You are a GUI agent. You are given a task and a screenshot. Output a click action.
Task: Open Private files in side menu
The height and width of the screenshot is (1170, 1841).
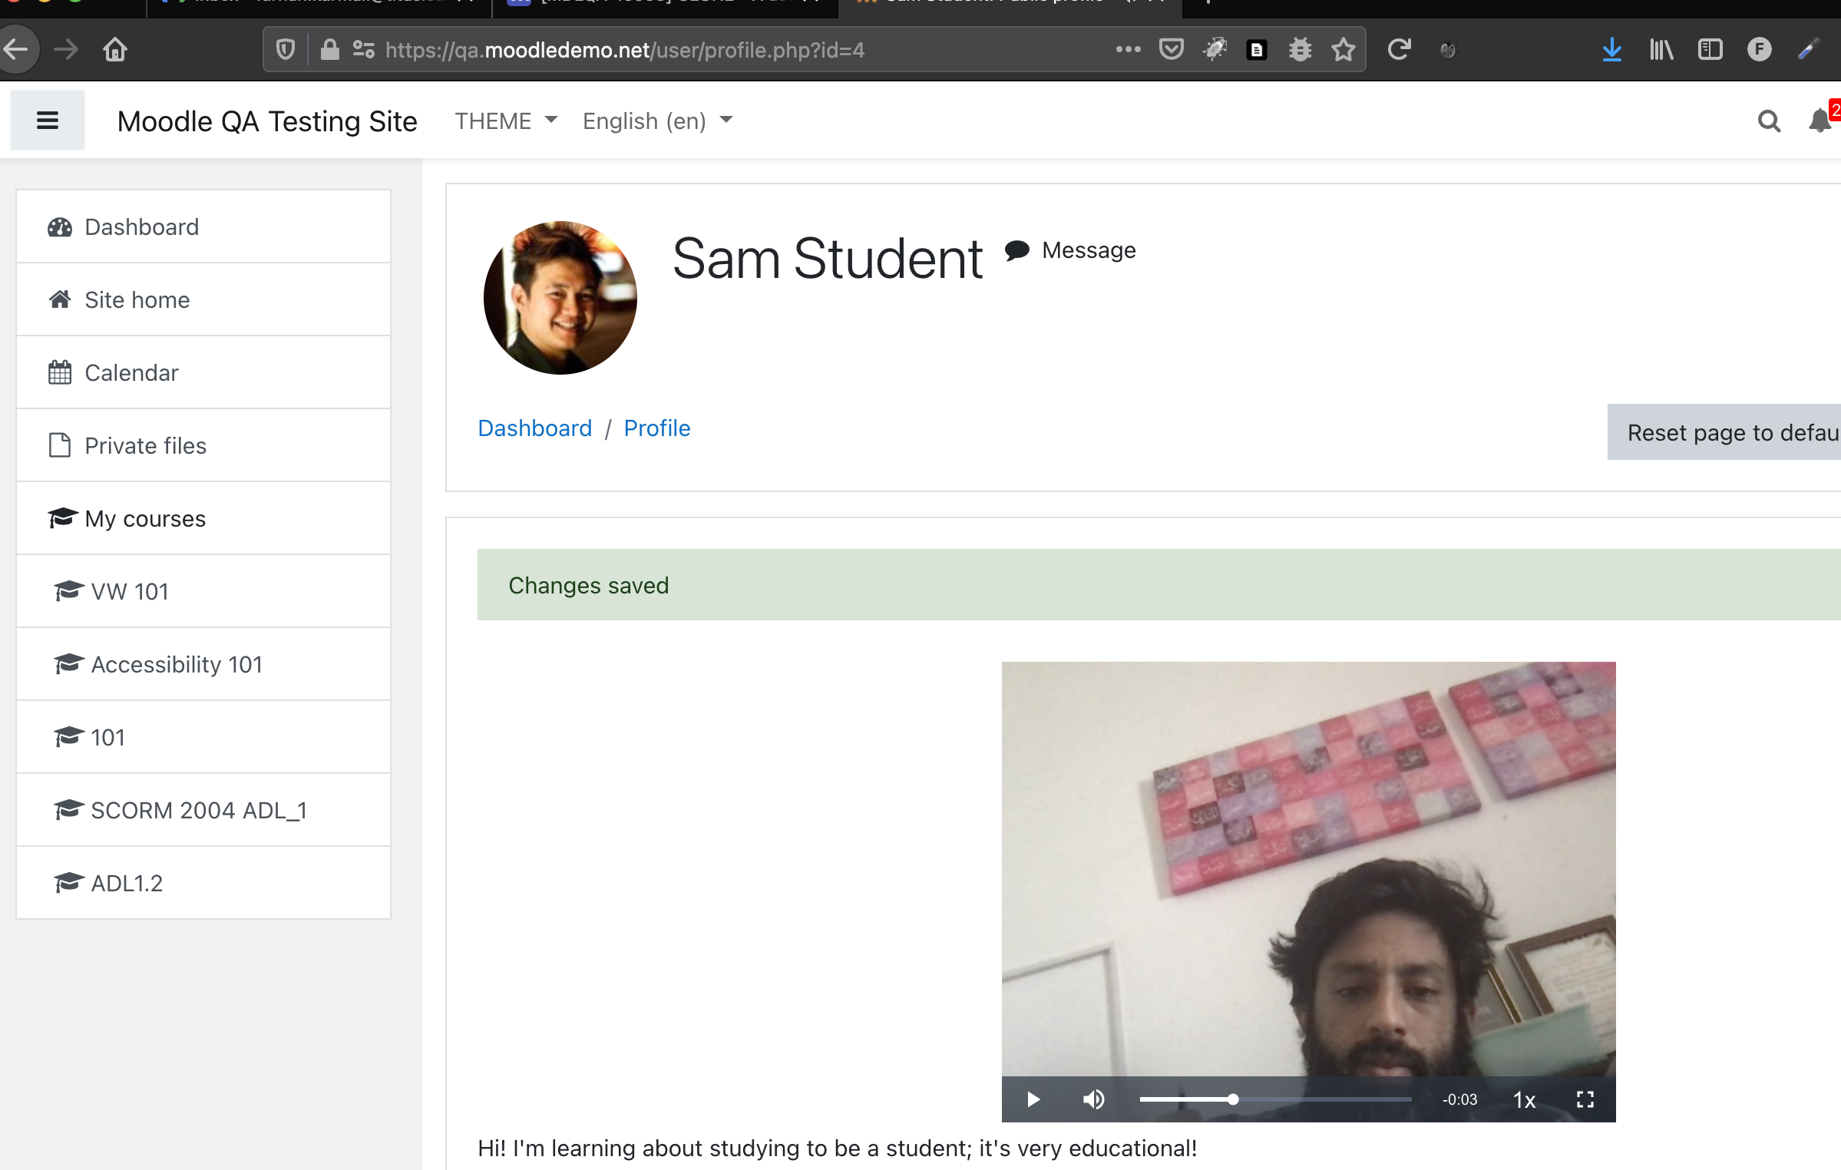(x=203, y=445)
